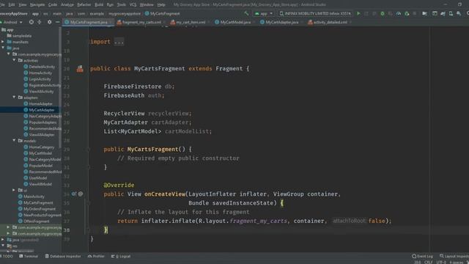This screenshot has height=264, width=469.
Task: Open the Terminal tool window
Action: pyautogui.click(x=29, y=256)
